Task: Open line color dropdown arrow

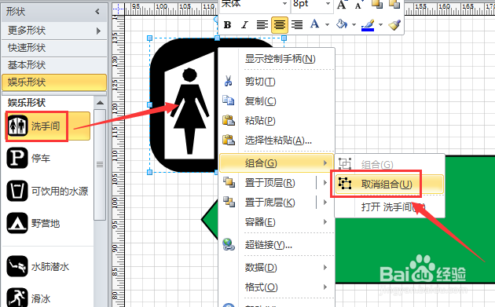Action: click(381, 24)
